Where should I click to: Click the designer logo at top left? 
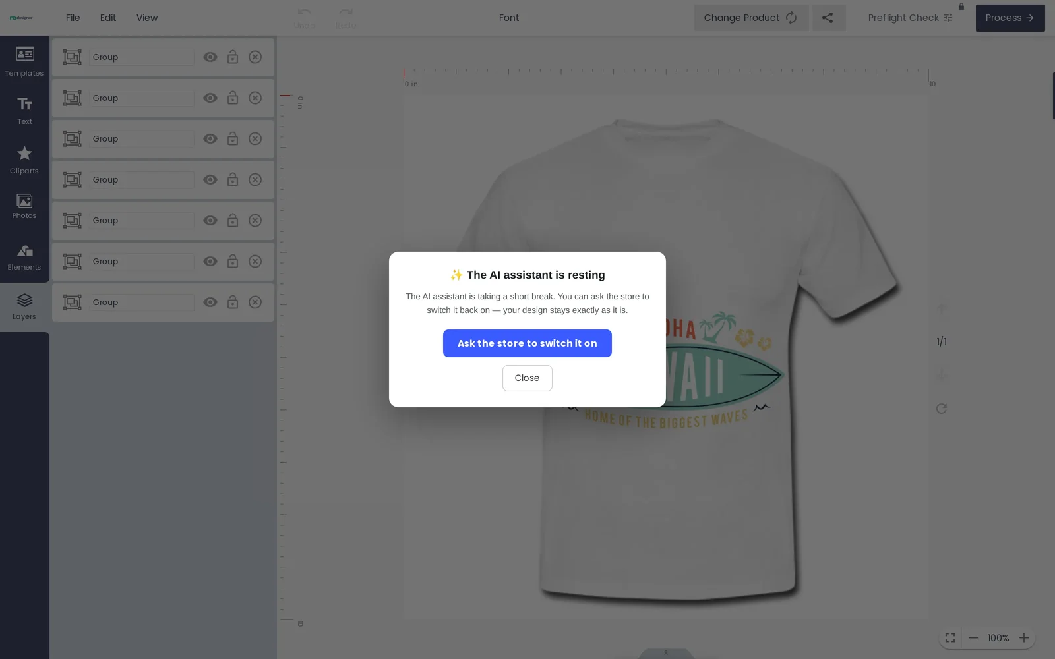pyautogui.click(x=21, y=18)
